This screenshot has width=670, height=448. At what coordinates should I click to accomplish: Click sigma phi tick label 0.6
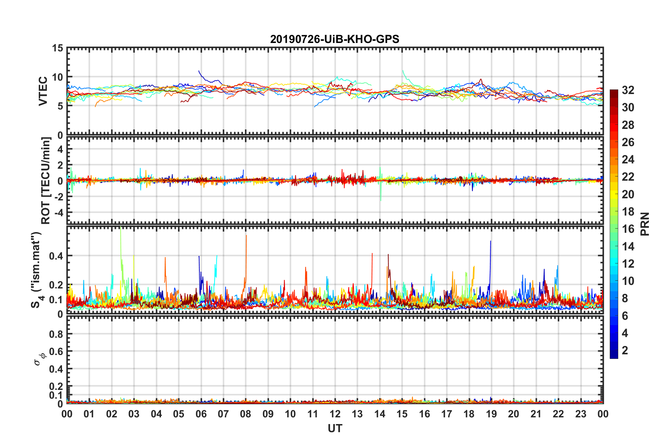(x=56, y=351)
